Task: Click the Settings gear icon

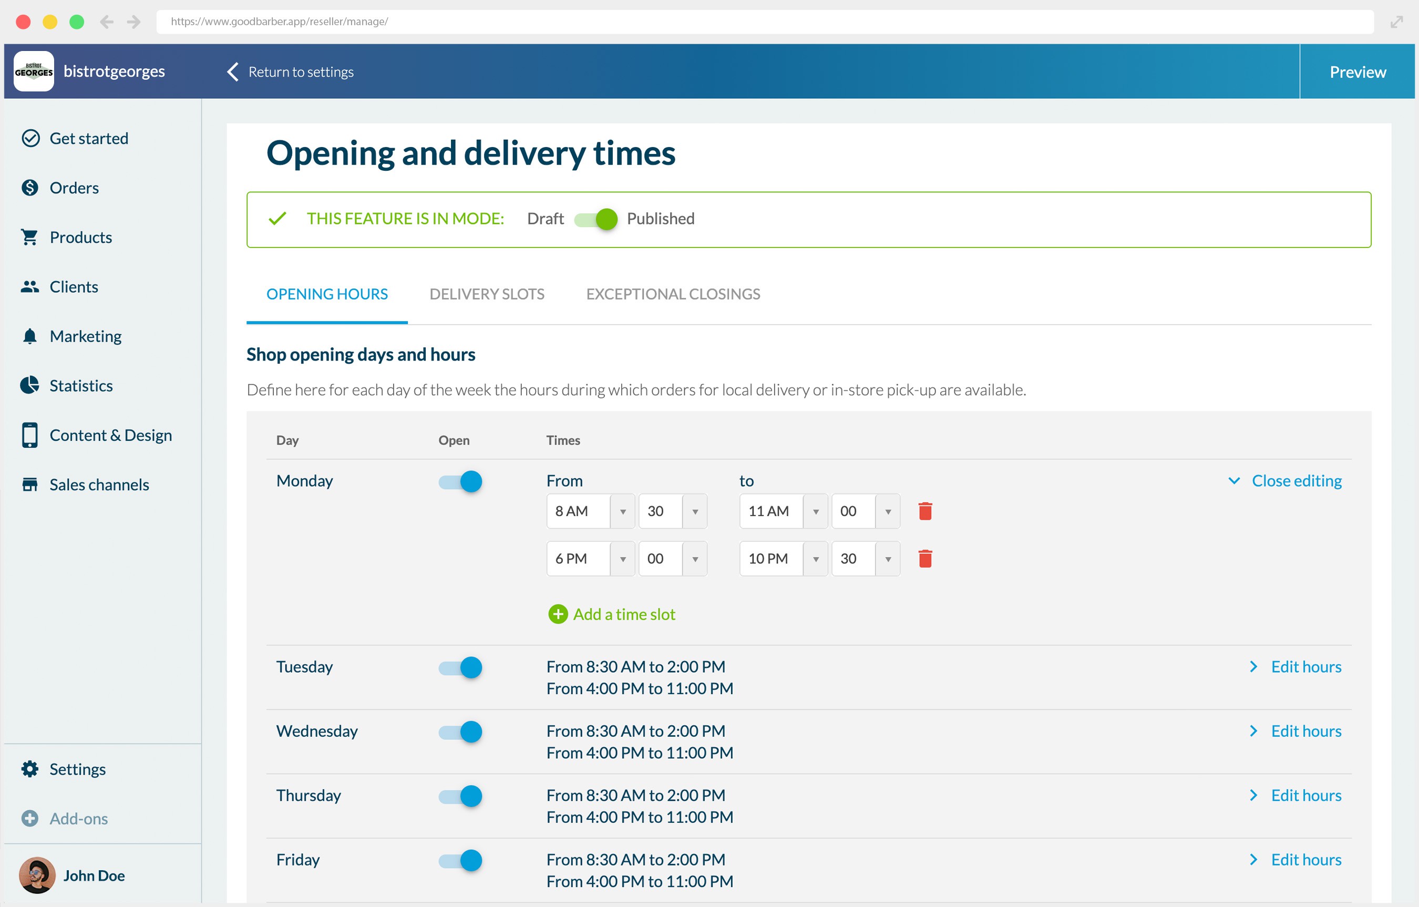Action: pyautogui.click(x=29, y=769)
